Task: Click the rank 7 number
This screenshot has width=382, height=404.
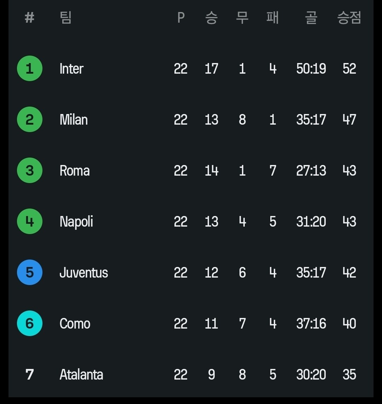Action: pyautogui.click(x=30, y=374)
